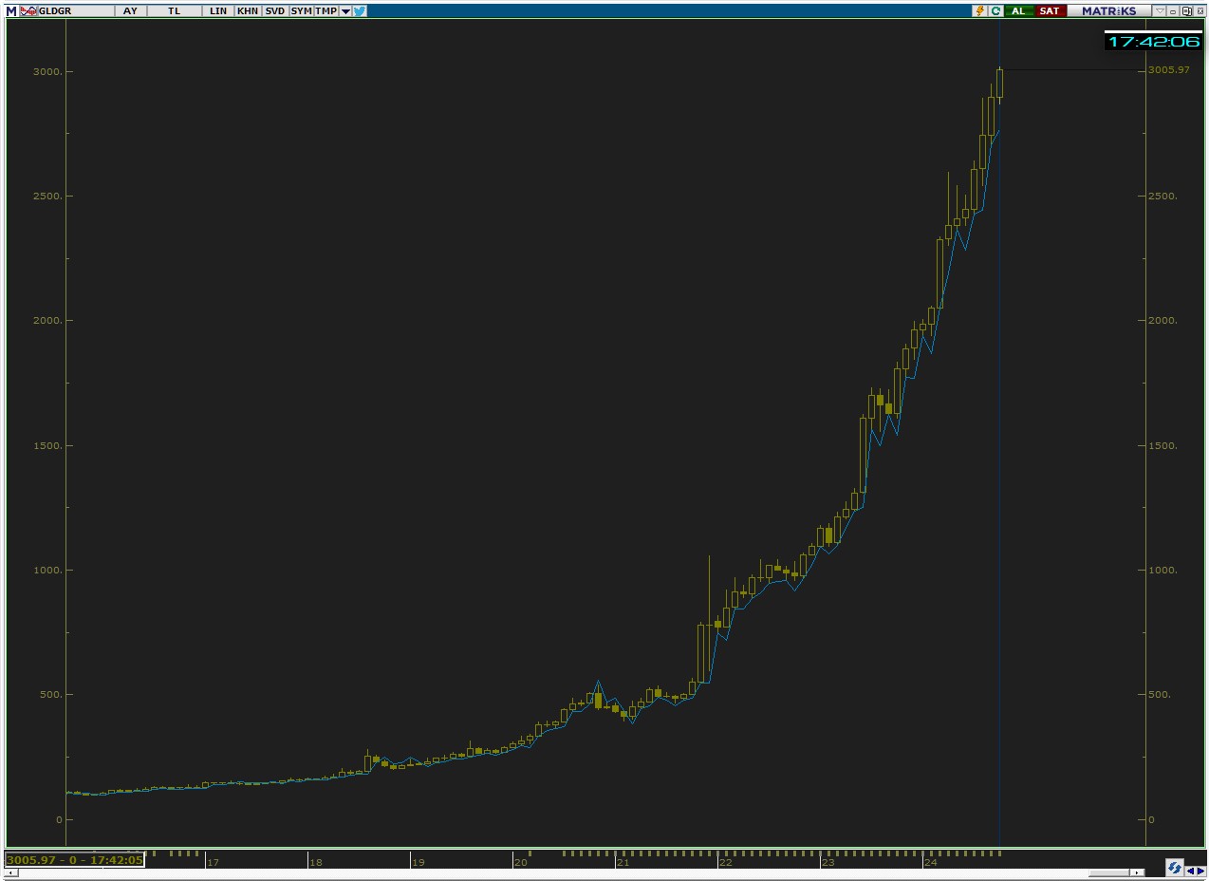Open the window options dropdown triangle
Screen dimensions: 1209x881
[x=1160, y=10]
